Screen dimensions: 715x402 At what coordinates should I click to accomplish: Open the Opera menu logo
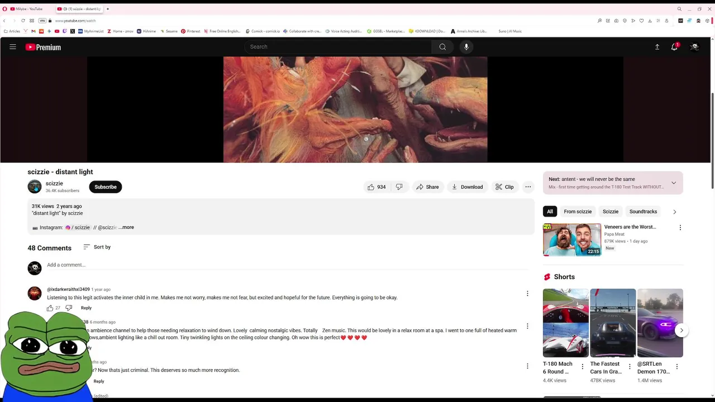(4, 9)
